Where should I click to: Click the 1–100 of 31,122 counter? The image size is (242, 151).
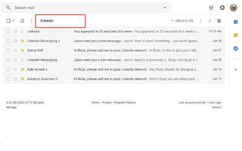point(182,21)
